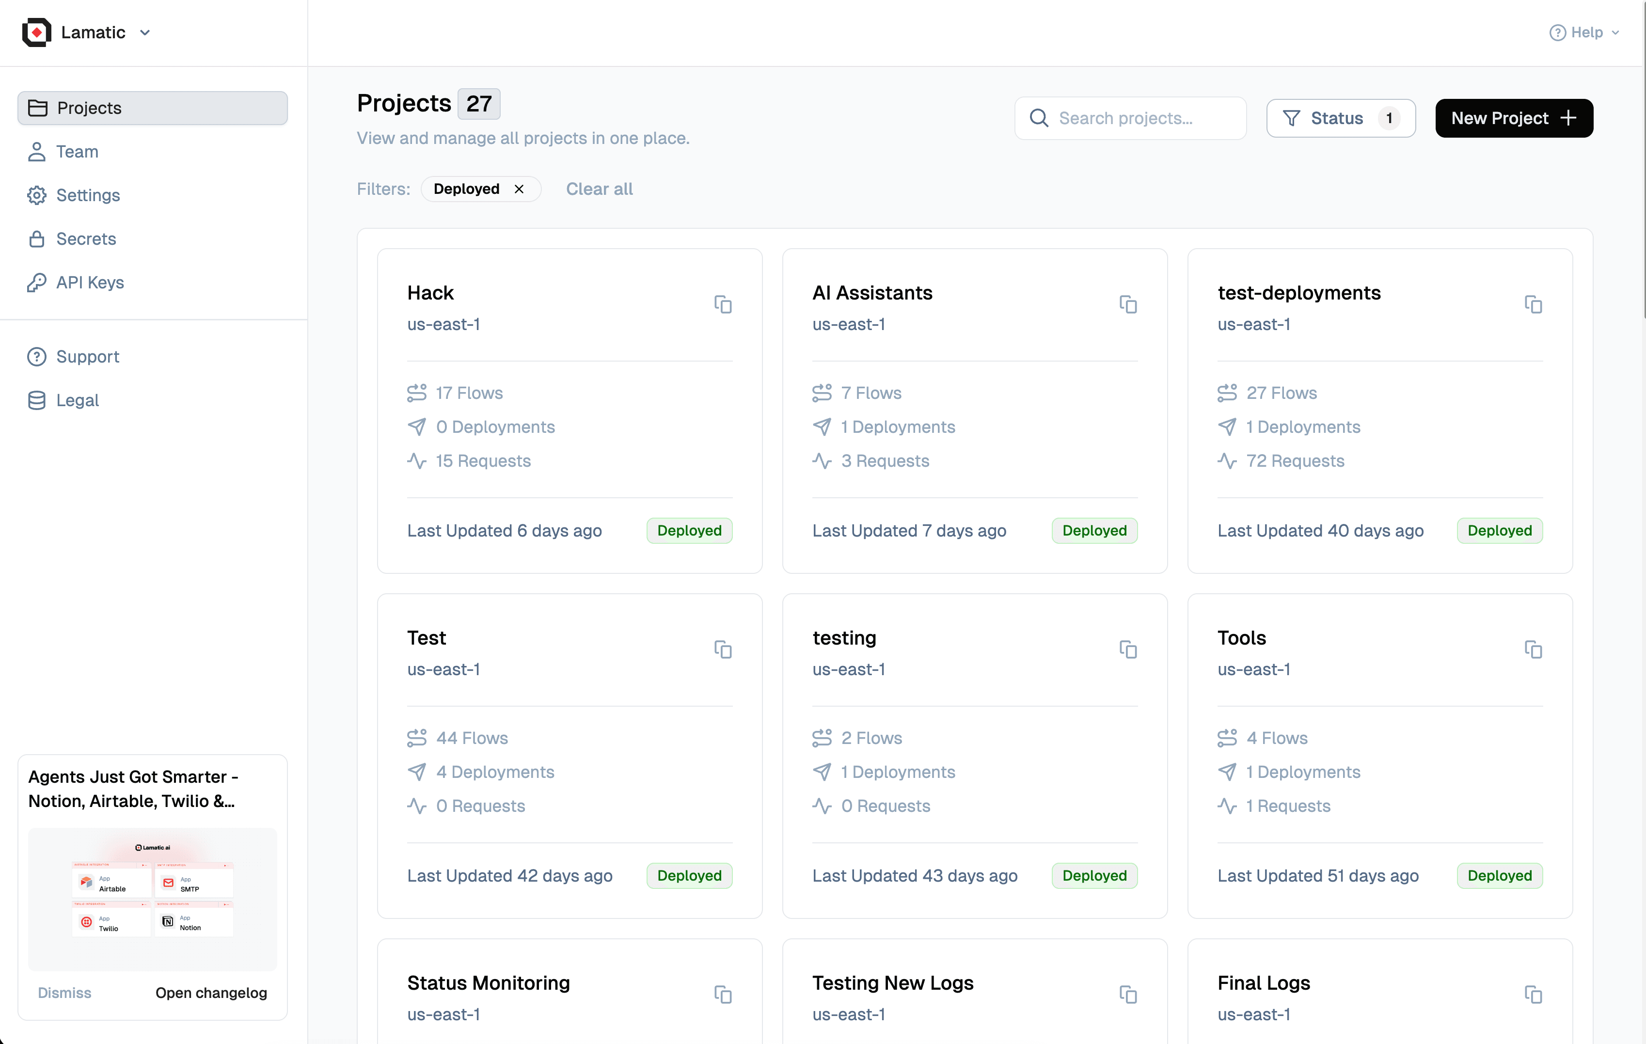Open Secrets from the sidebar
1646x1044 pixels.
pos(85,238)
